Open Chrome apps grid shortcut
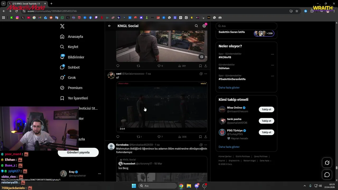This screenshot has width=338, height=190. (3, 18)
